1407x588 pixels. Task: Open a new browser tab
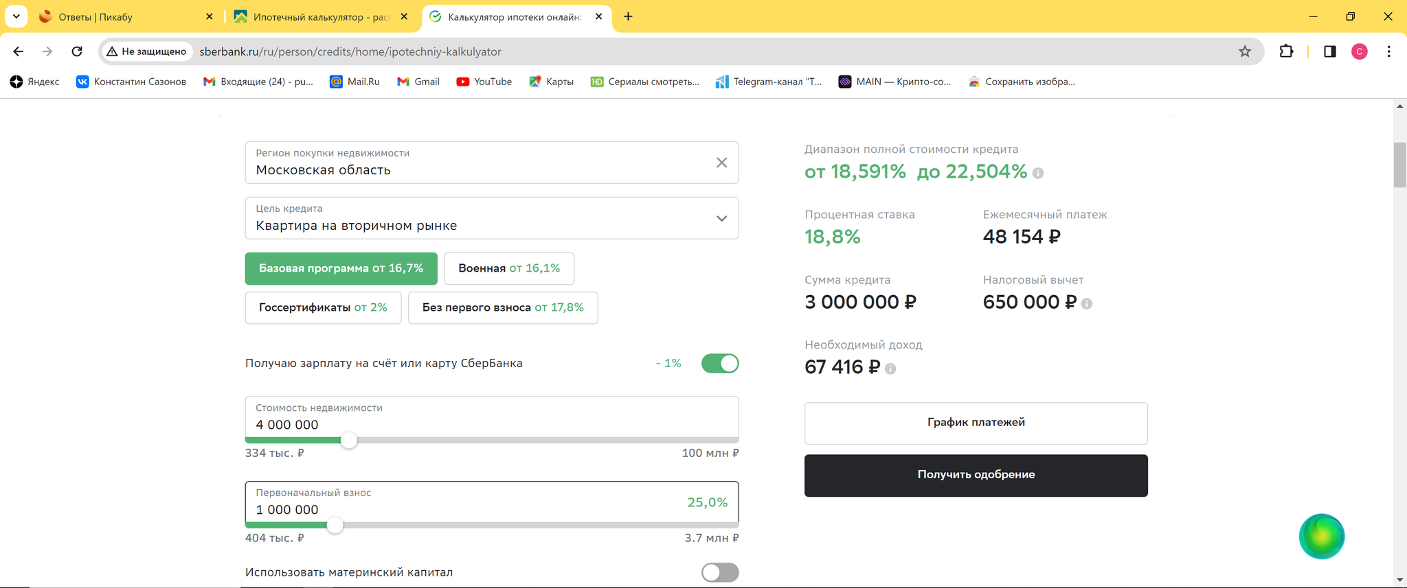628,16
